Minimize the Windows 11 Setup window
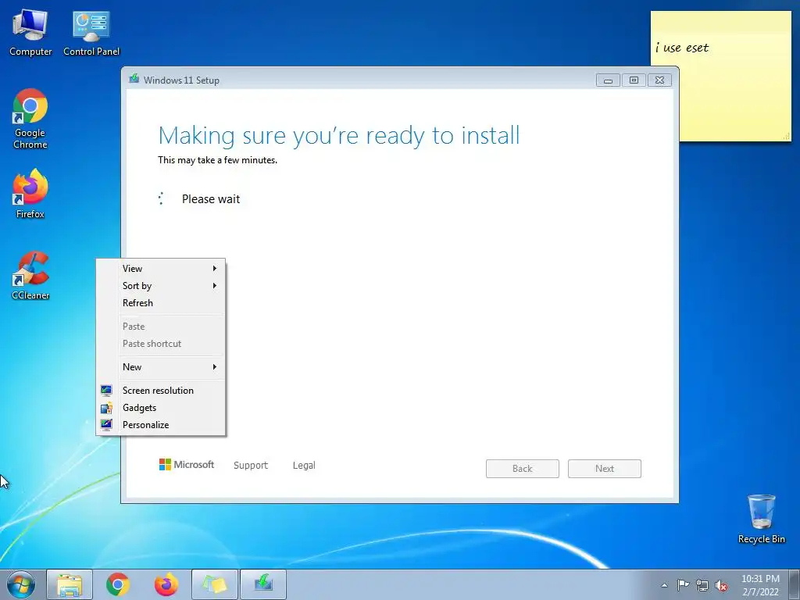 click(x=608, y=80)
